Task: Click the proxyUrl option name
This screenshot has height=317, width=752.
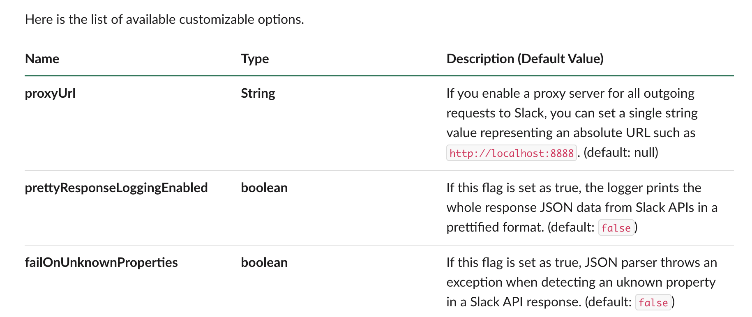Action: [50, 94]
